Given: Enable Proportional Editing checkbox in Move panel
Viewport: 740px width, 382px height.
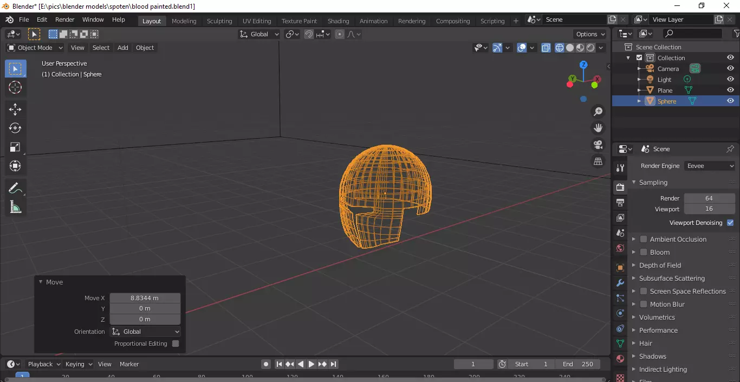Looking at the screenshot, I should tap(176, 344).
